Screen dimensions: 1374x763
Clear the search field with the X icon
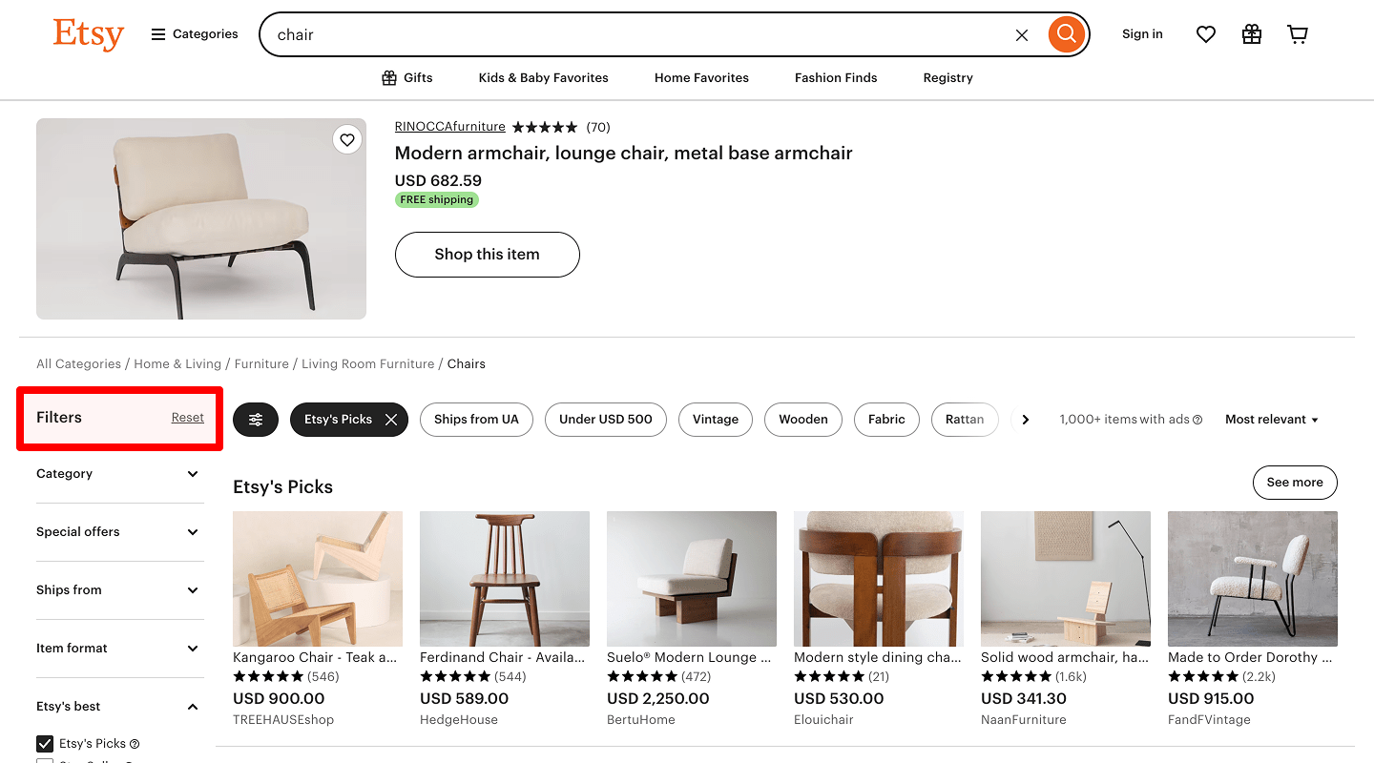pos(1021,34)
